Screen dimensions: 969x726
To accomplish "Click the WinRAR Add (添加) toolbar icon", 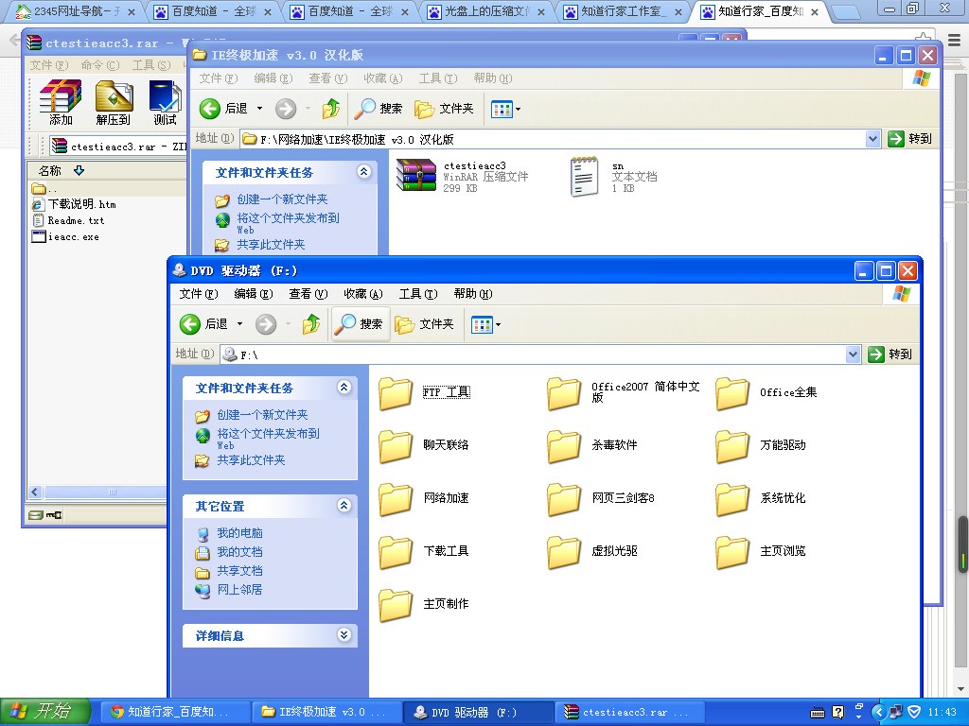I will coord(61,102).
